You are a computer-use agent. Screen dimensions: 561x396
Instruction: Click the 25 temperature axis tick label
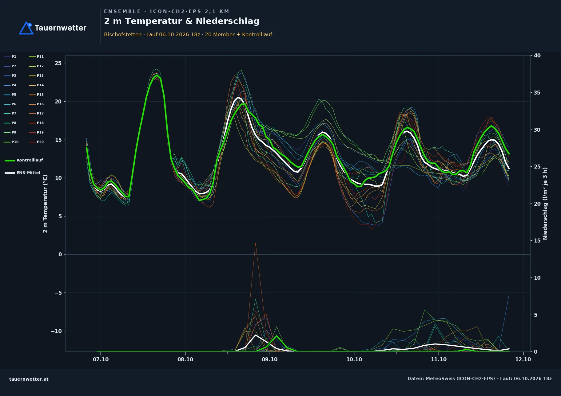[x=58, y=63]
